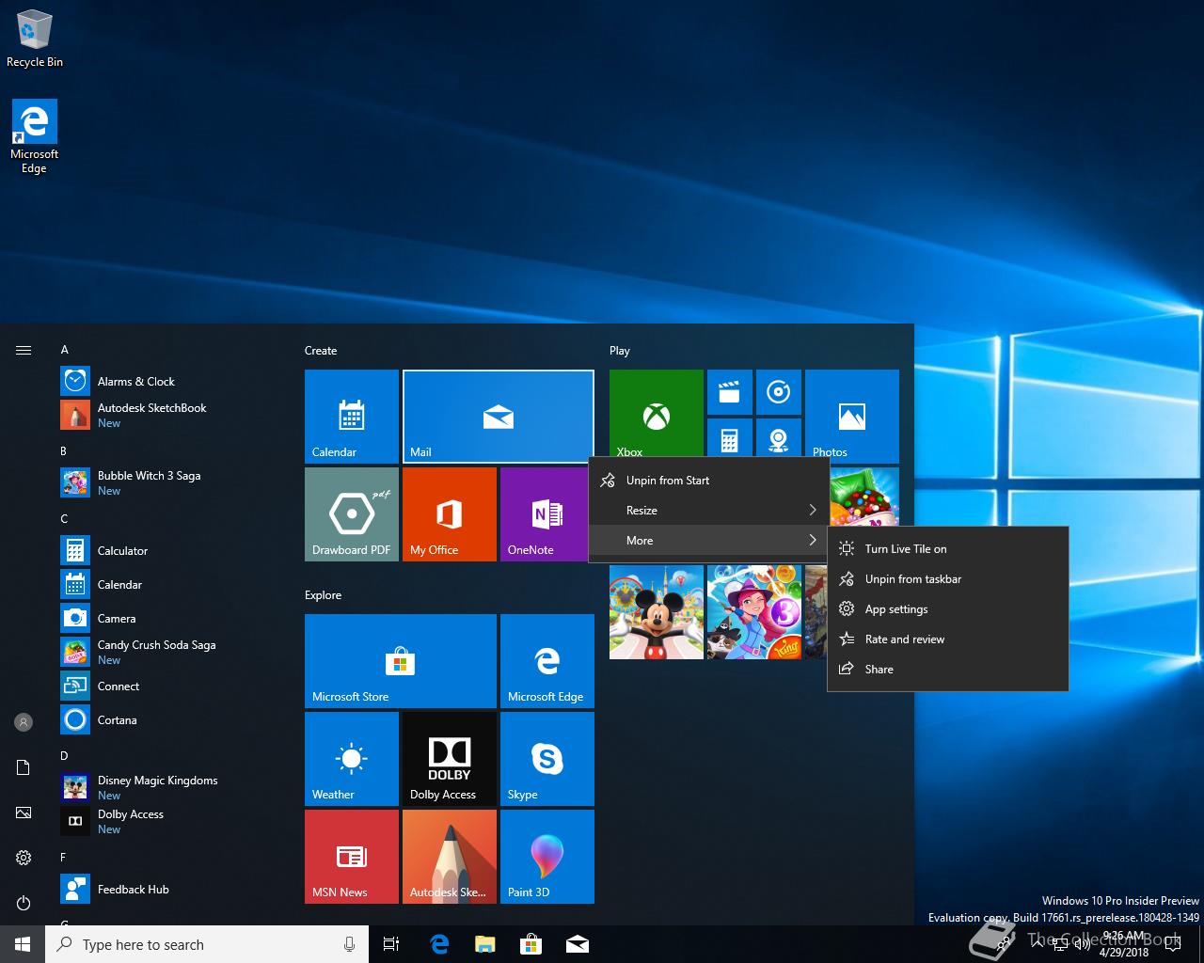Select Rate and review option
Image resolution: width=1204 pixels, height=963 pixels.
click(904, 639)
